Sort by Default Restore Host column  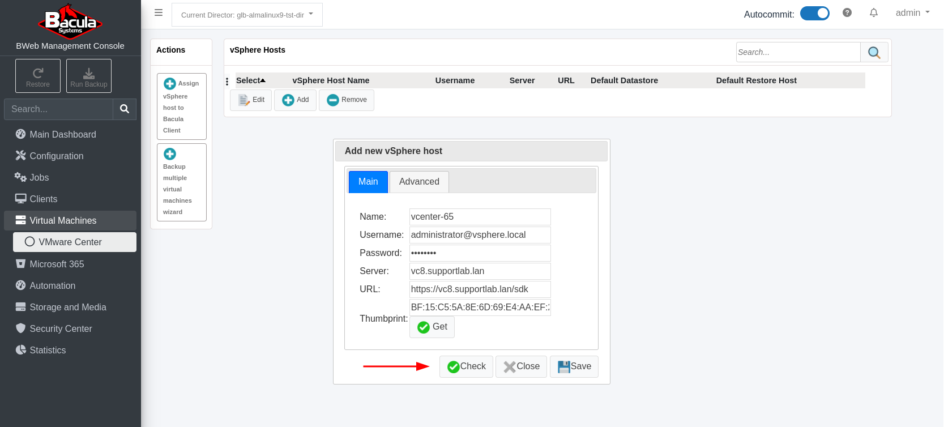[x=756, y=80]
